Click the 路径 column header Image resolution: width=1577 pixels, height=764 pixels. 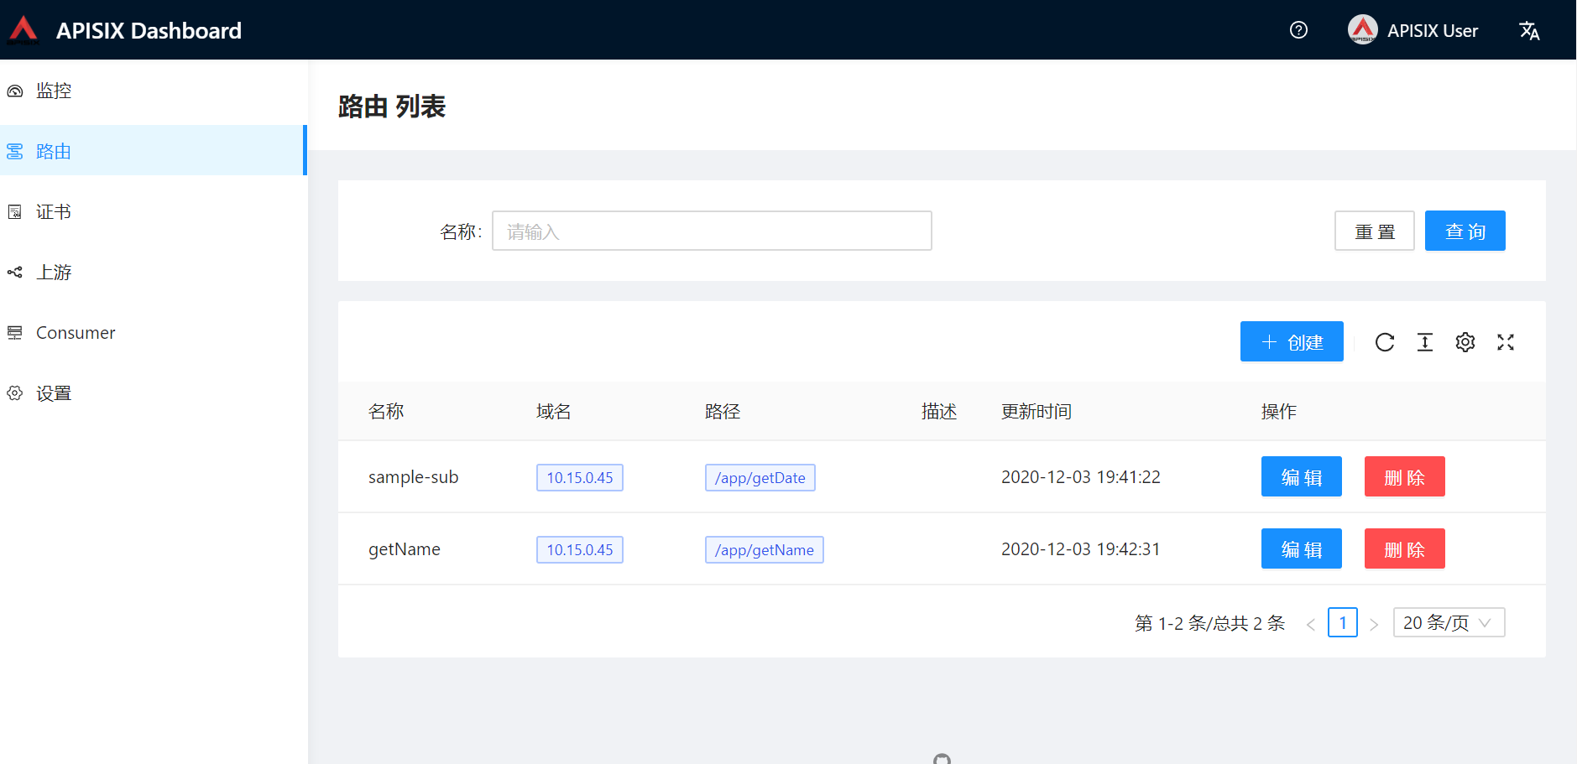(x=723, y=411)
